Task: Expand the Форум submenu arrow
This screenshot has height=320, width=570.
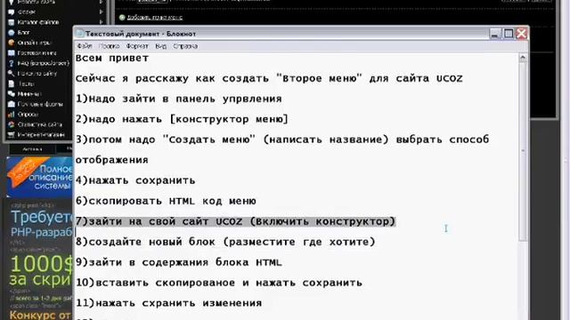Action: coord(101,12)
